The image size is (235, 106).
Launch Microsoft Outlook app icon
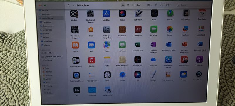pos(169,44)
